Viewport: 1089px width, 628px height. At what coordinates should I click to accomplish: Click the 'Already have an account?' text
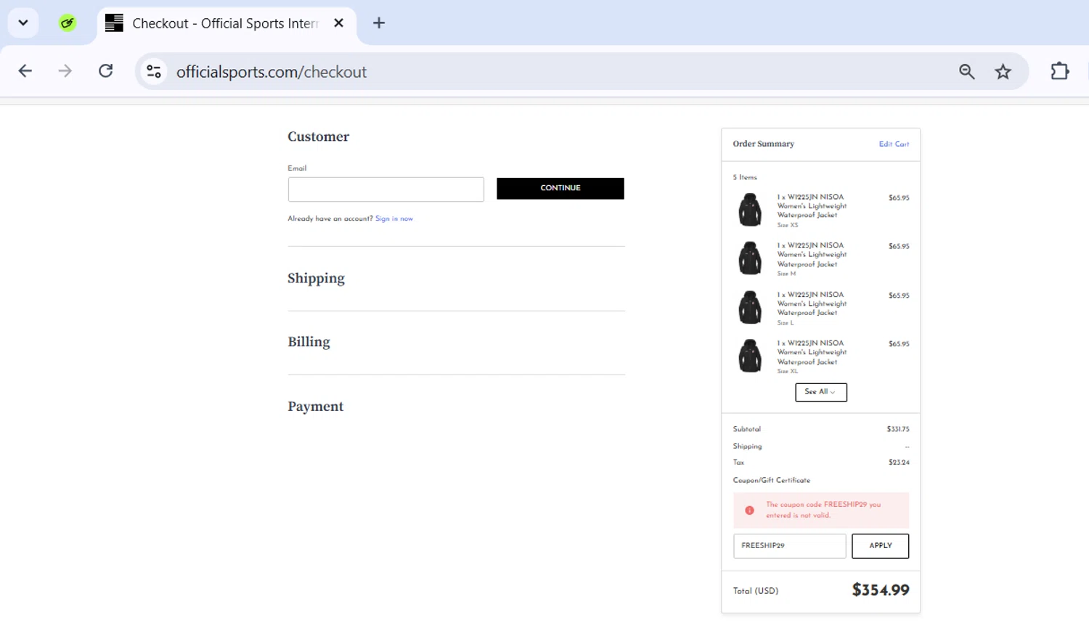[x=330, y=219]
